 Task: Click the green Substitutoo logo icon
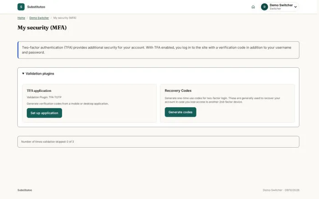click(x=21, y=7)
